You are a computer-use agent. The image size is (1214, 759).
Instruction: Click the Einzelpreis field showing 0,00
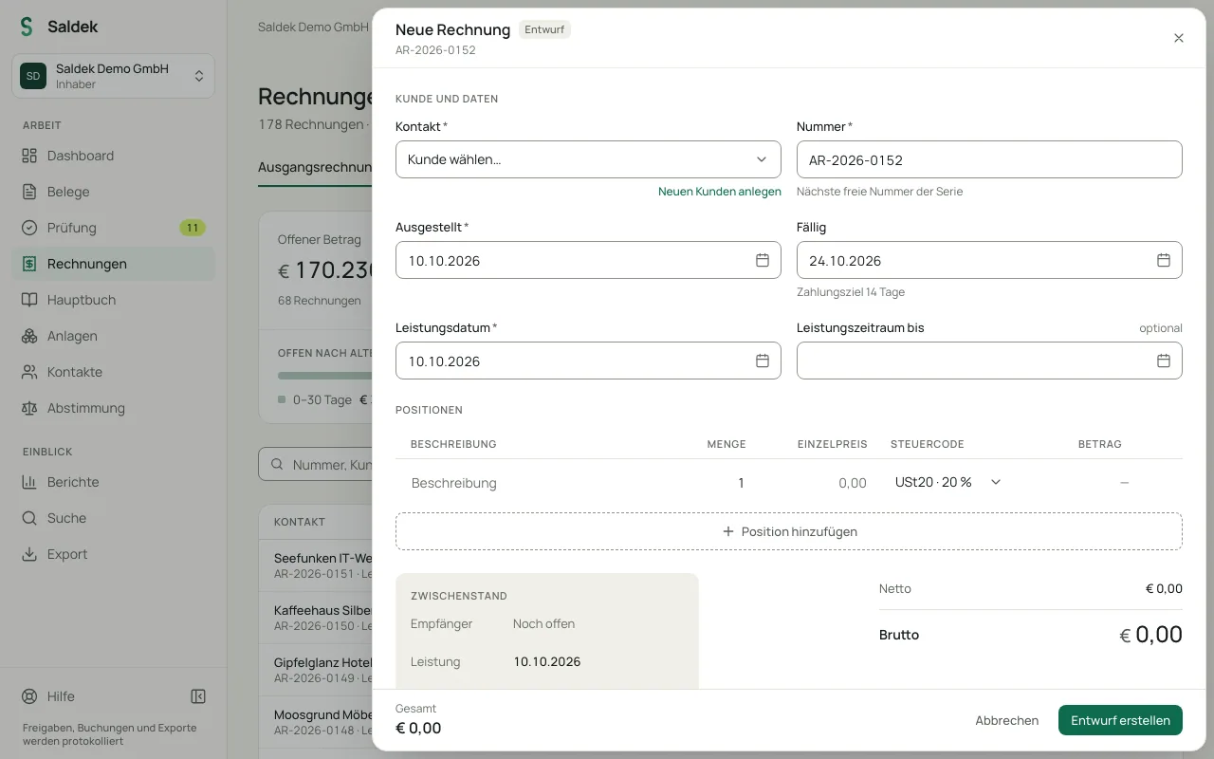tap(823, 483)
